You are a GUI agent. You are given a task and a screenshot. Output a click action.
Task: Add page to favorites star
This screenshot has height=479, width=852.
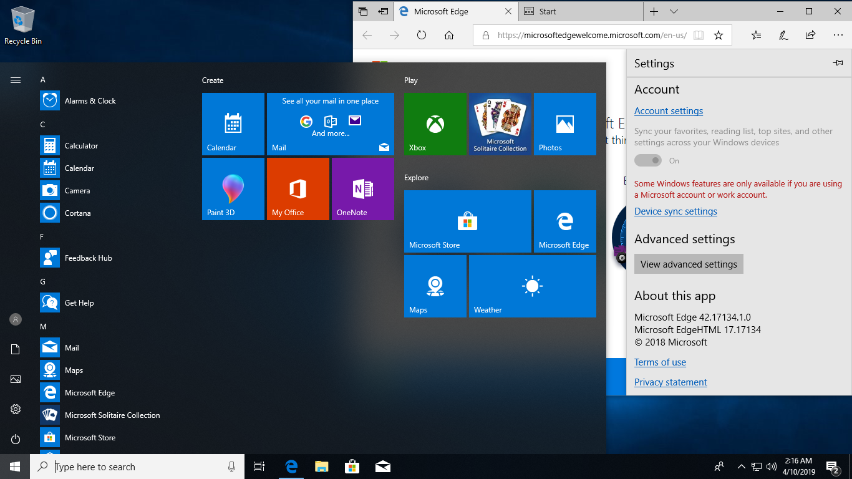(x=719, y=36)
